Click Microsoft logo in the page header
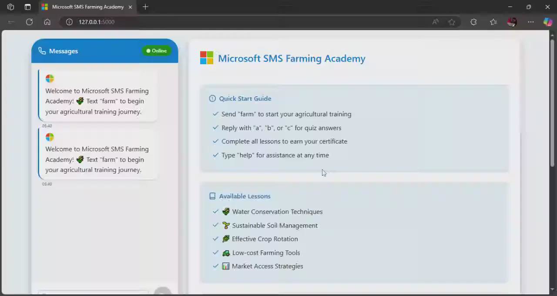 [x=207, y=58]
